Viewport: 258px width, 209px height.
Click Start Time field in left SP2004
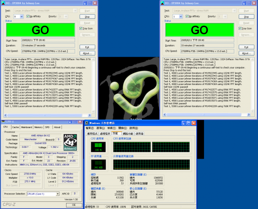pyautogui.click(x=48, y=40)
